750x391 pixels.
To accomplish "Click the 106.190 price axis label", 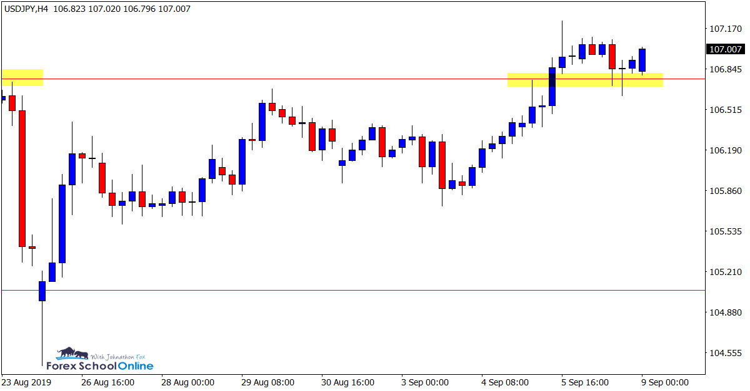I will point(725,150).
